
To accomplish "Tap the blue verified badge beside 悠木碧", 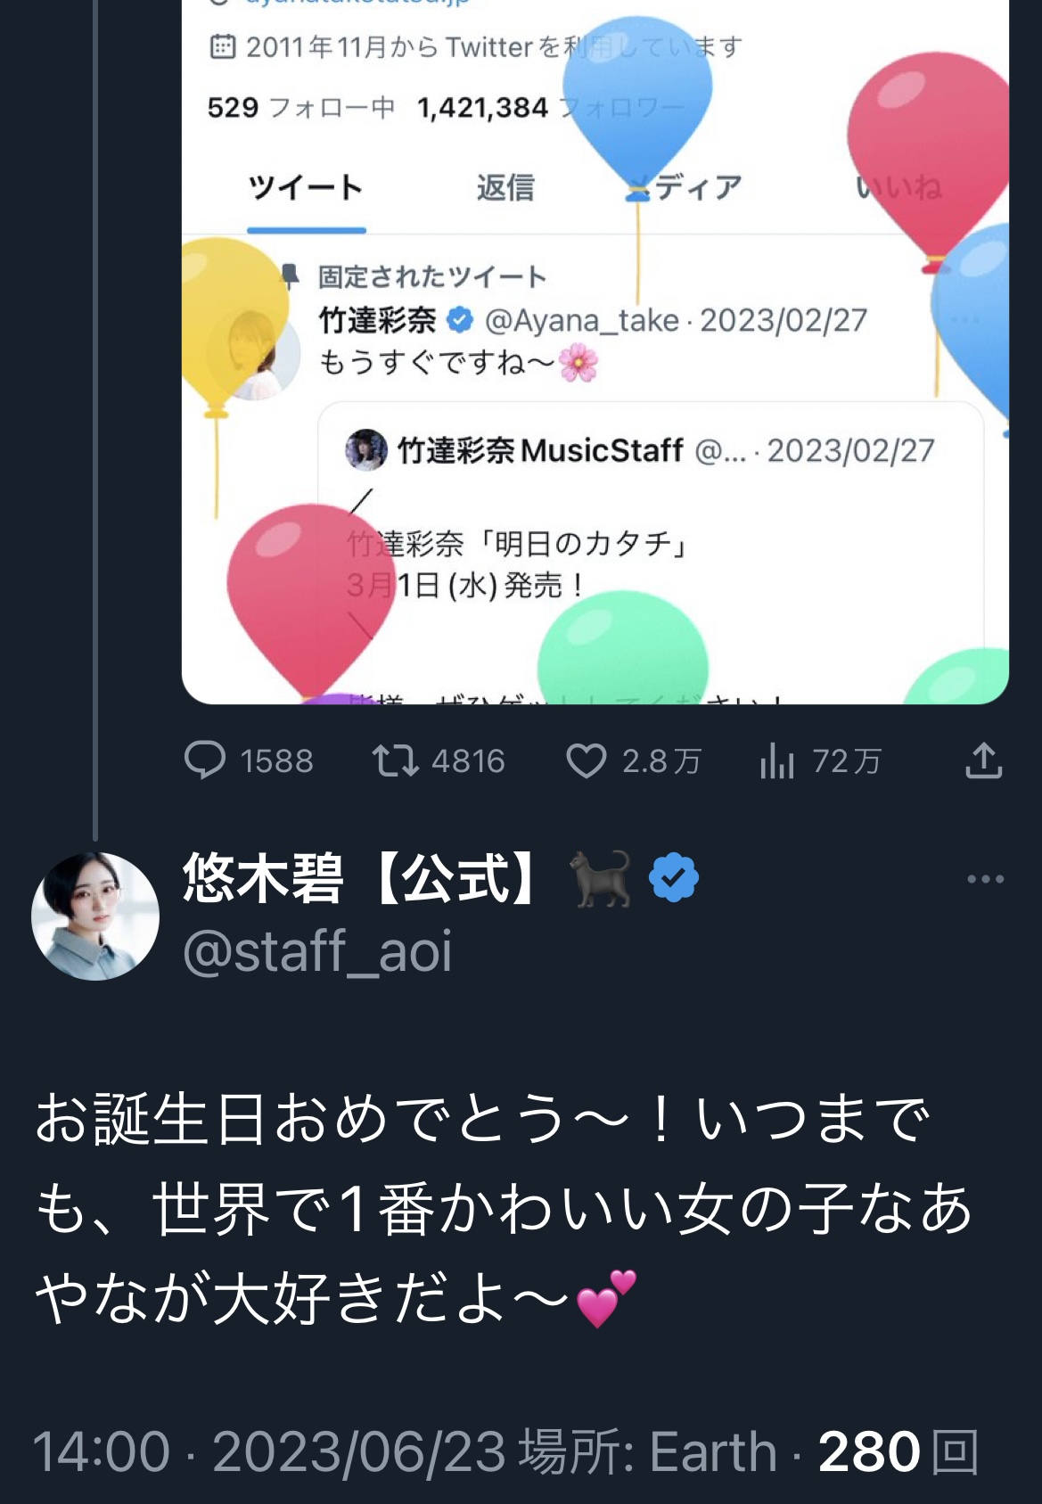I will [674, 878].
